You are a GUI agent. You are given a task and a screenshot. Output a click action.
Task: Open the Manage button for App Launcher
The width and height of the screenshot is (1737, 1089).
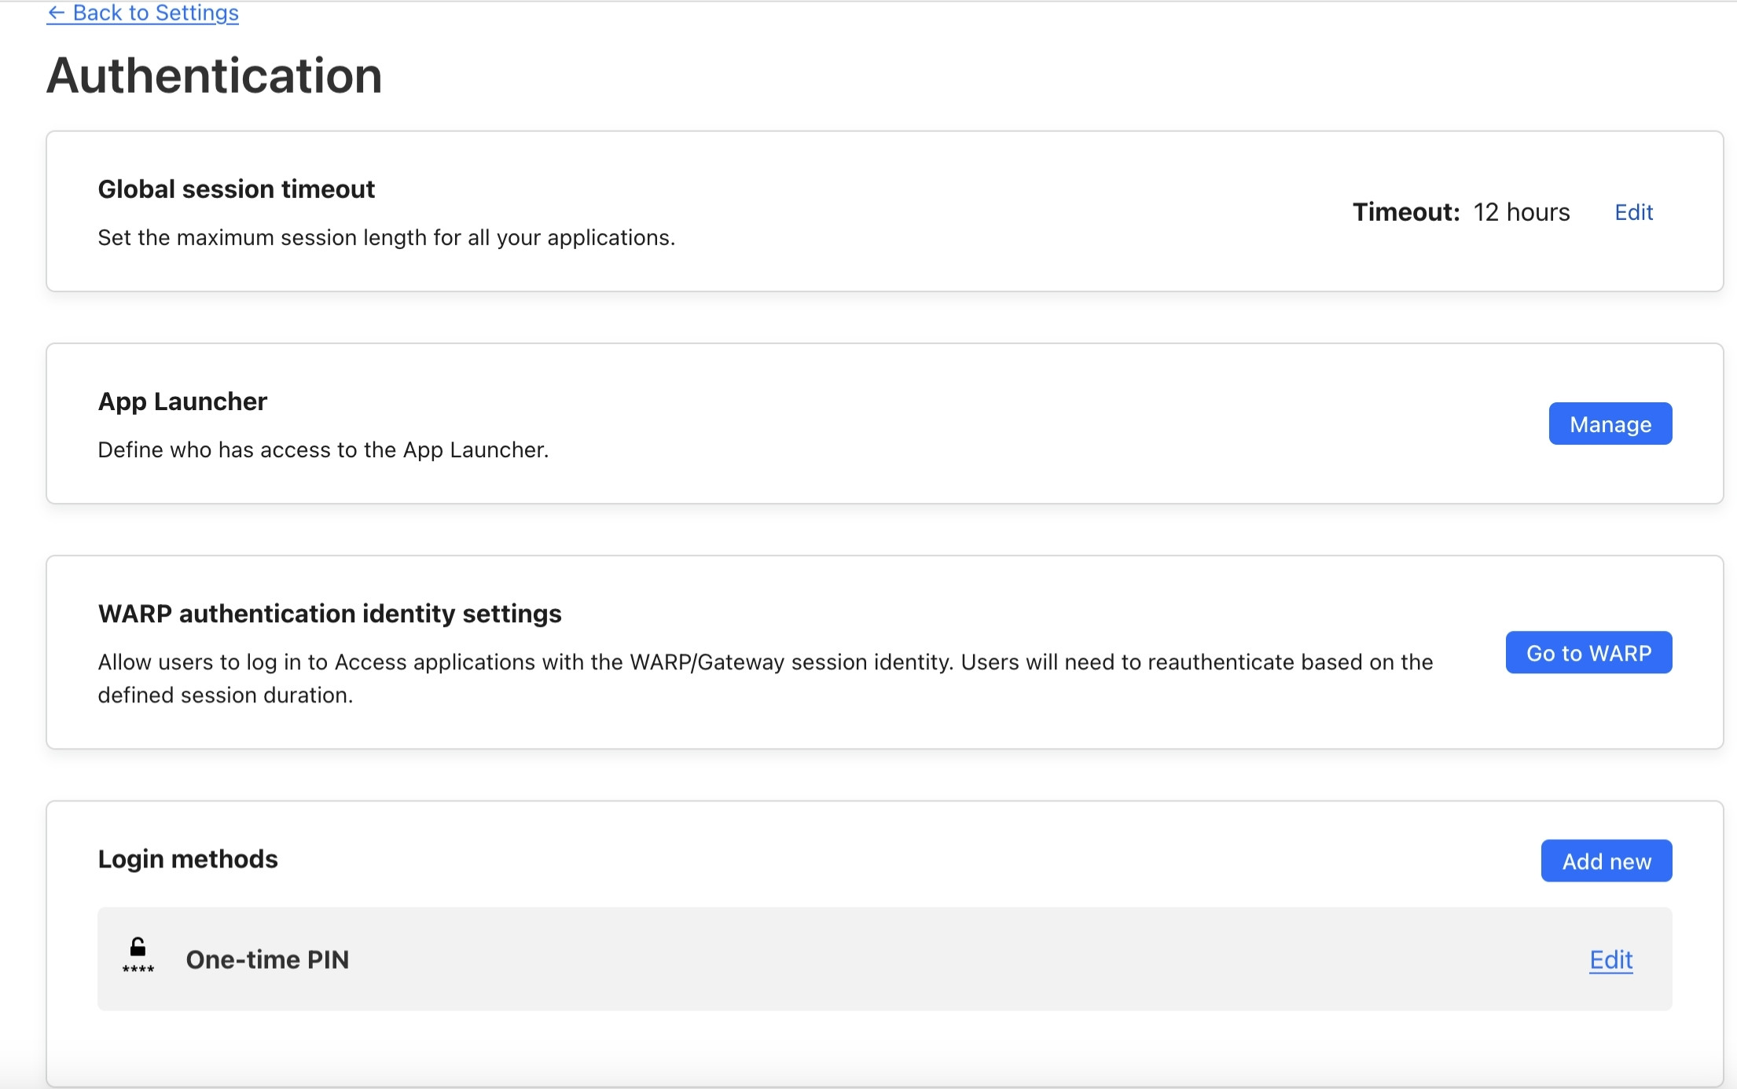[1609, 423]
